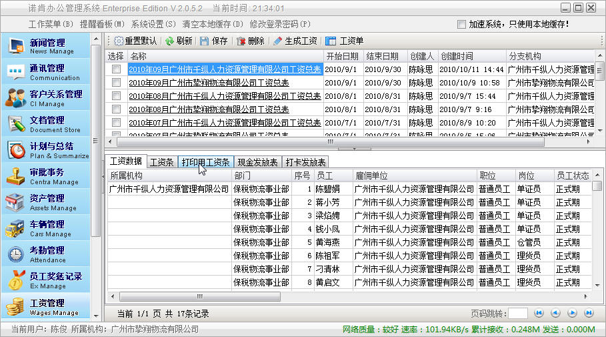Open the Document Store sidebar icon
The width and height of the screenshot is (606, 337).
15,124
